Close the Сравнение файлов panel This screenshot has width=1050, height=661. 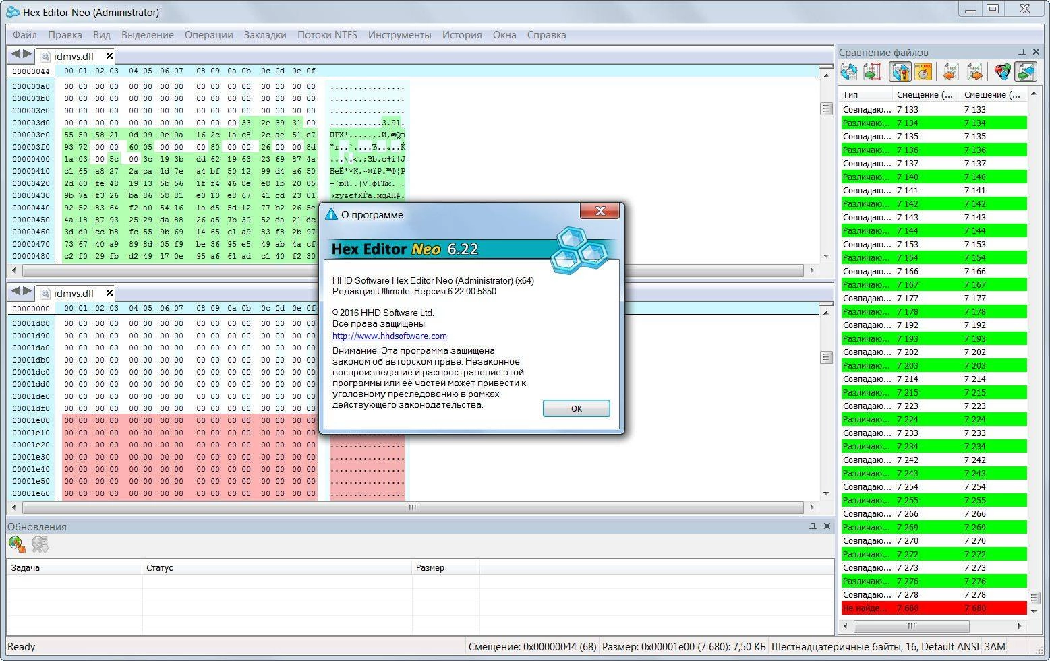(x=1037, y=52)
